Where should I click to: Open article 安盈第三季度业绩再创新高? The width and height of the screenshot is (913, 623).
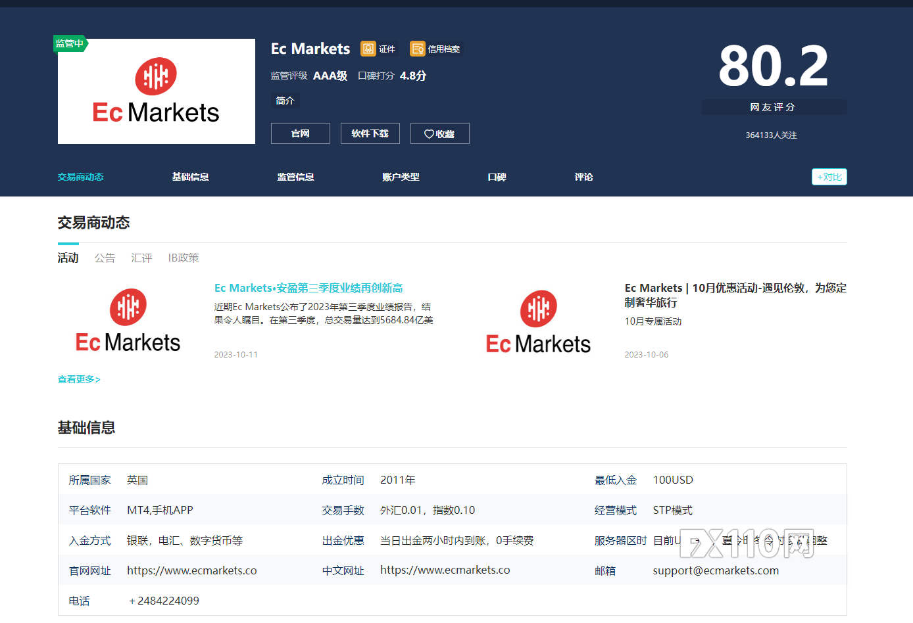308,288
